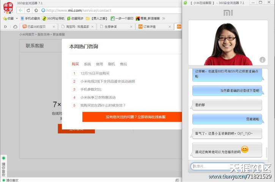Select the 系统 category tab
The image size is (275, 182).
coord(87,64)
